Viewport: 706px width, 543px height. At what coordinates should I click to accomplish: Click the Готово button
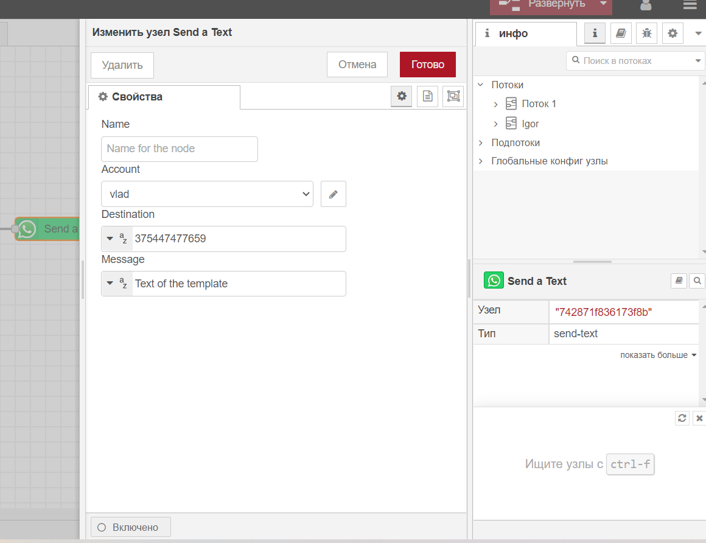[428, 65]
